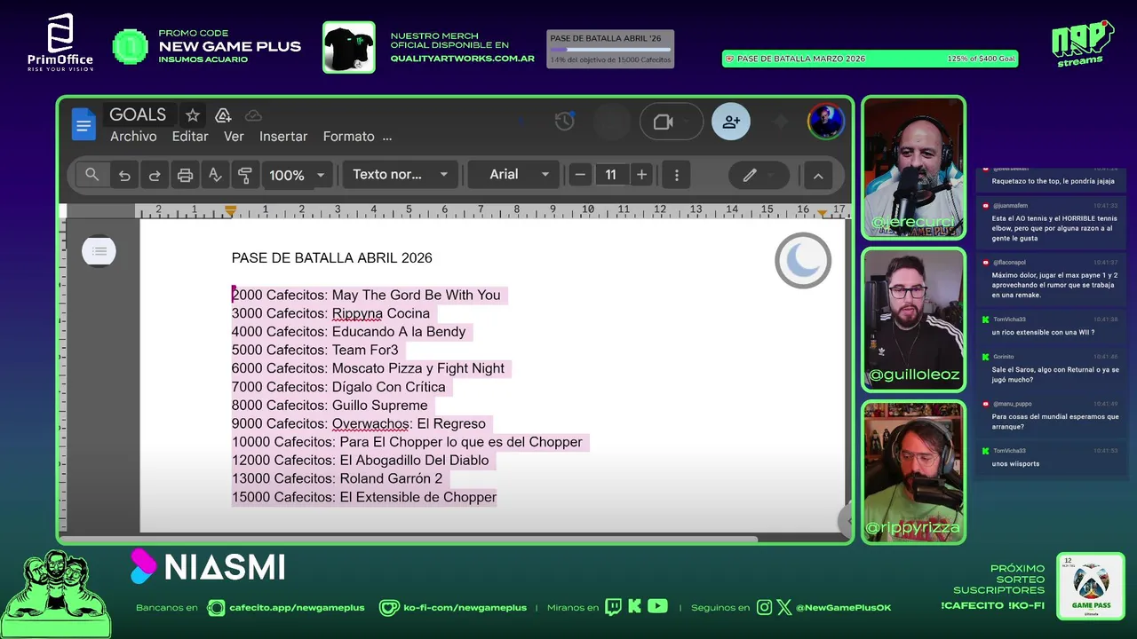Open the Google account avatar
This screenshot has width=1137, height=639.
825,122
